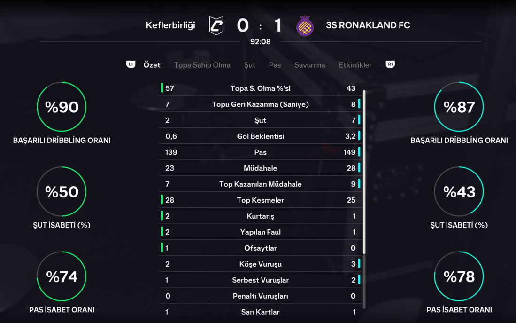516x323 pixels.
Task: Click the right %87 dribbling success ring
Action: (x=459, y=107)
